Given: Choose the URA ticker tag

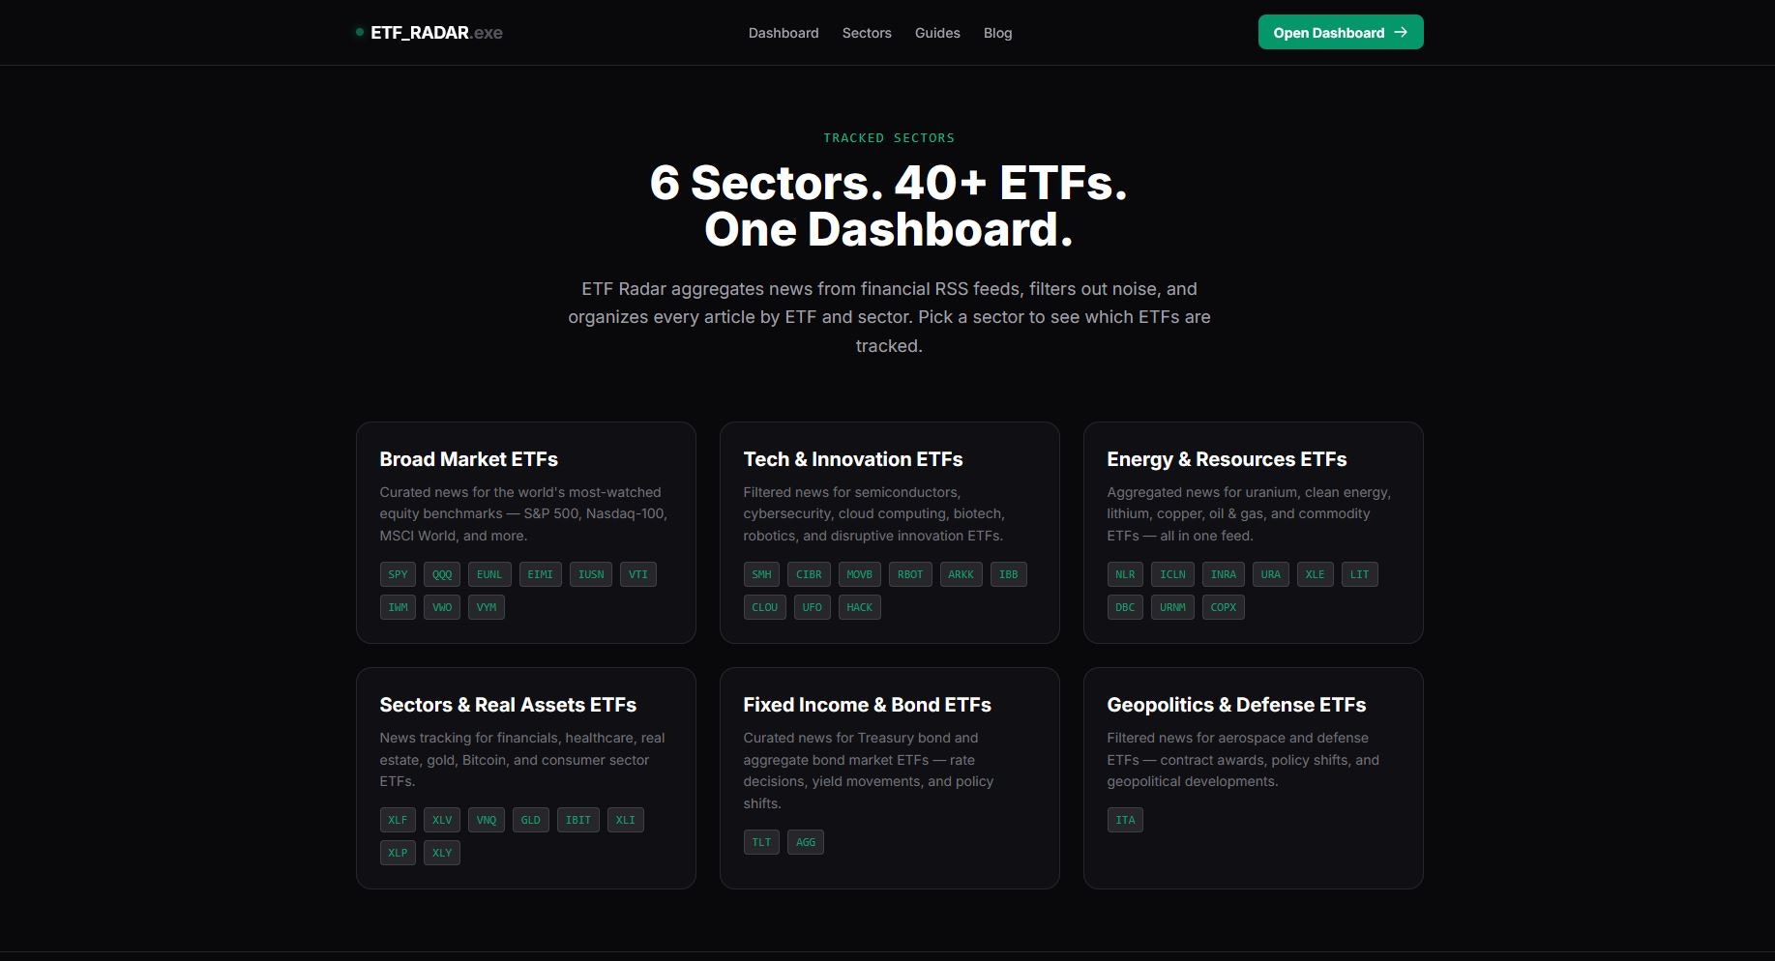Looking at the screenshot, I should (1271, 574).
